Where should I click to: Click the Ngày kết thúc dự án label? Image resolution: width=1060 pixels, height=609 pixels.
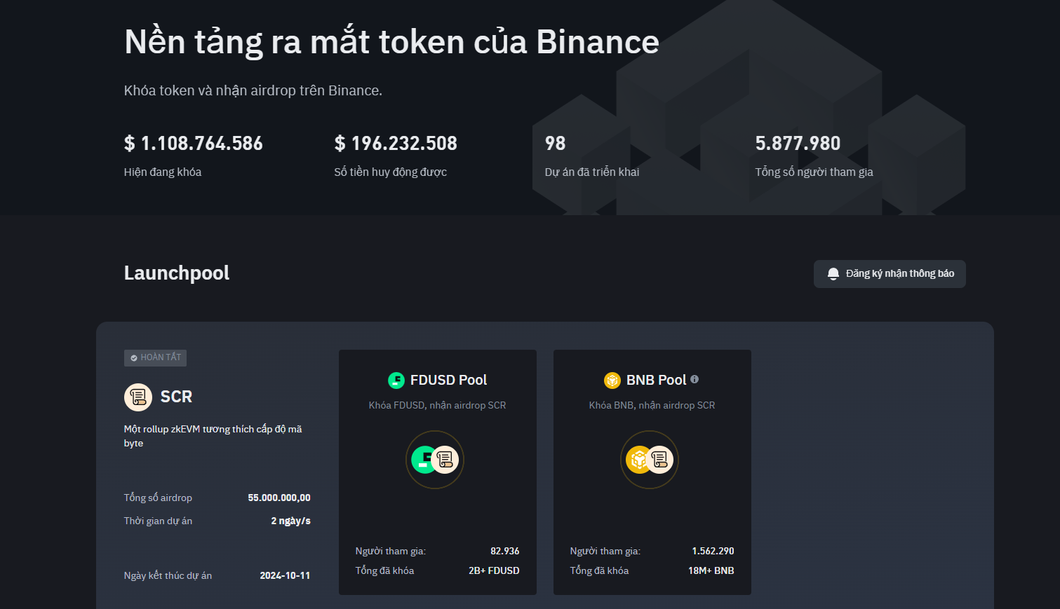click(168, 575)
